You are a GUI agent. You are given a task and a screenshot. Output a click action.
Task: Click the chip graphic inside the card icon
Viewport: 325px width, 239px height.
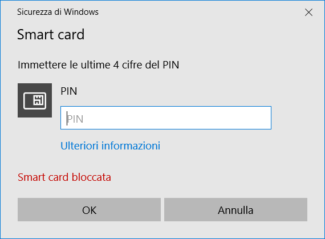pos(39,100)
